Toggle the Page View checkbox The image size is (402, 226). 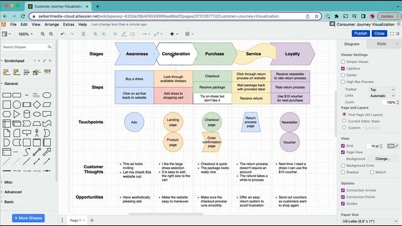[343, 152]
